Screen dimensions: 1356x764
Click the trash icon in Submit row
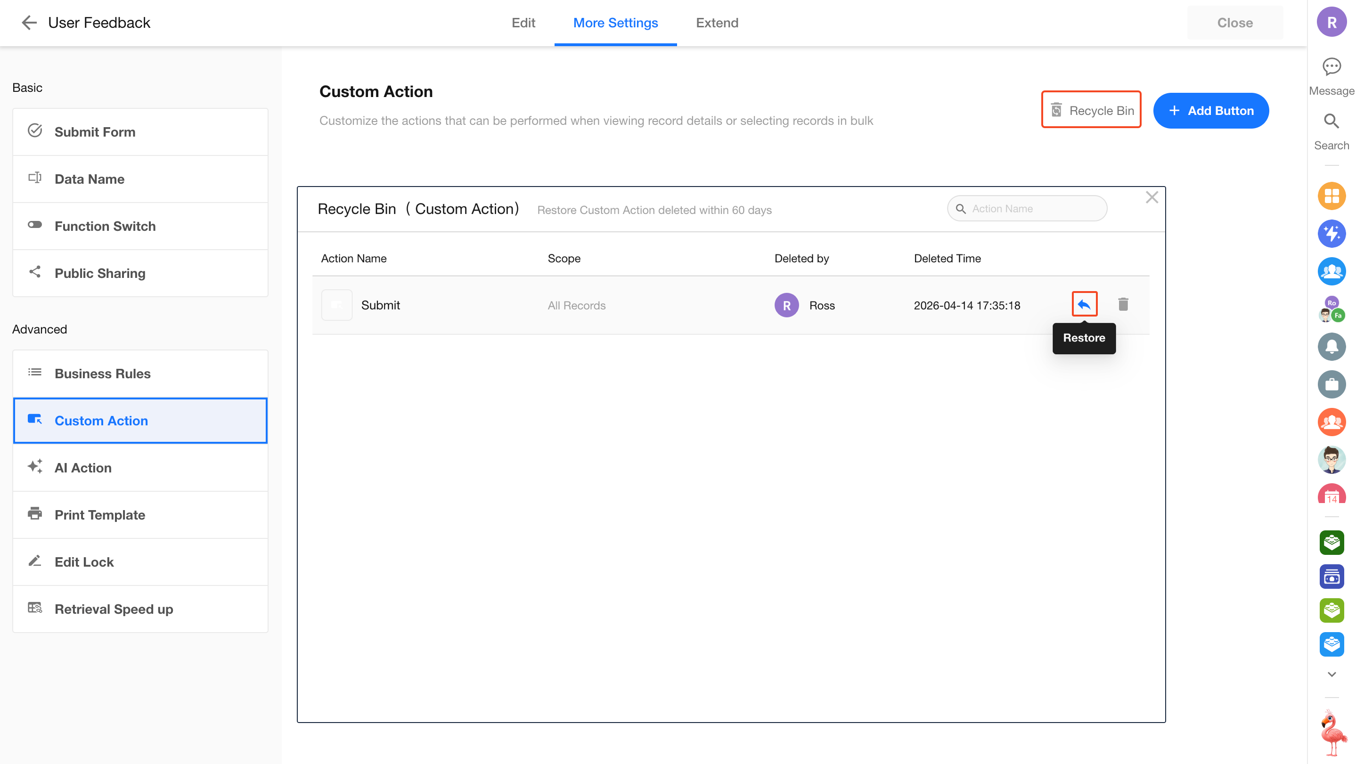[1123, 304]
